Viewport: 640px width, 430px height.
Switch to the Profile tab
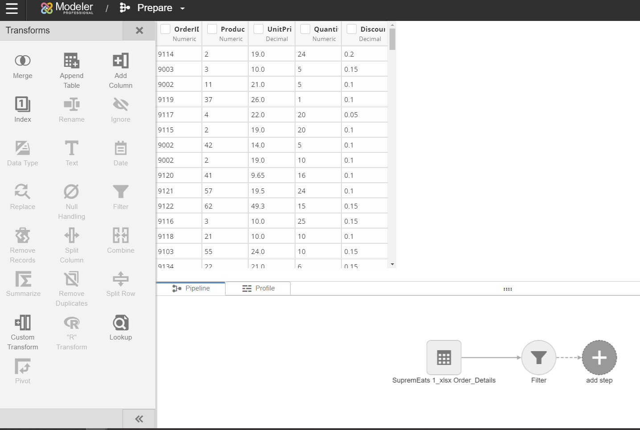click(x=258, y=288)
